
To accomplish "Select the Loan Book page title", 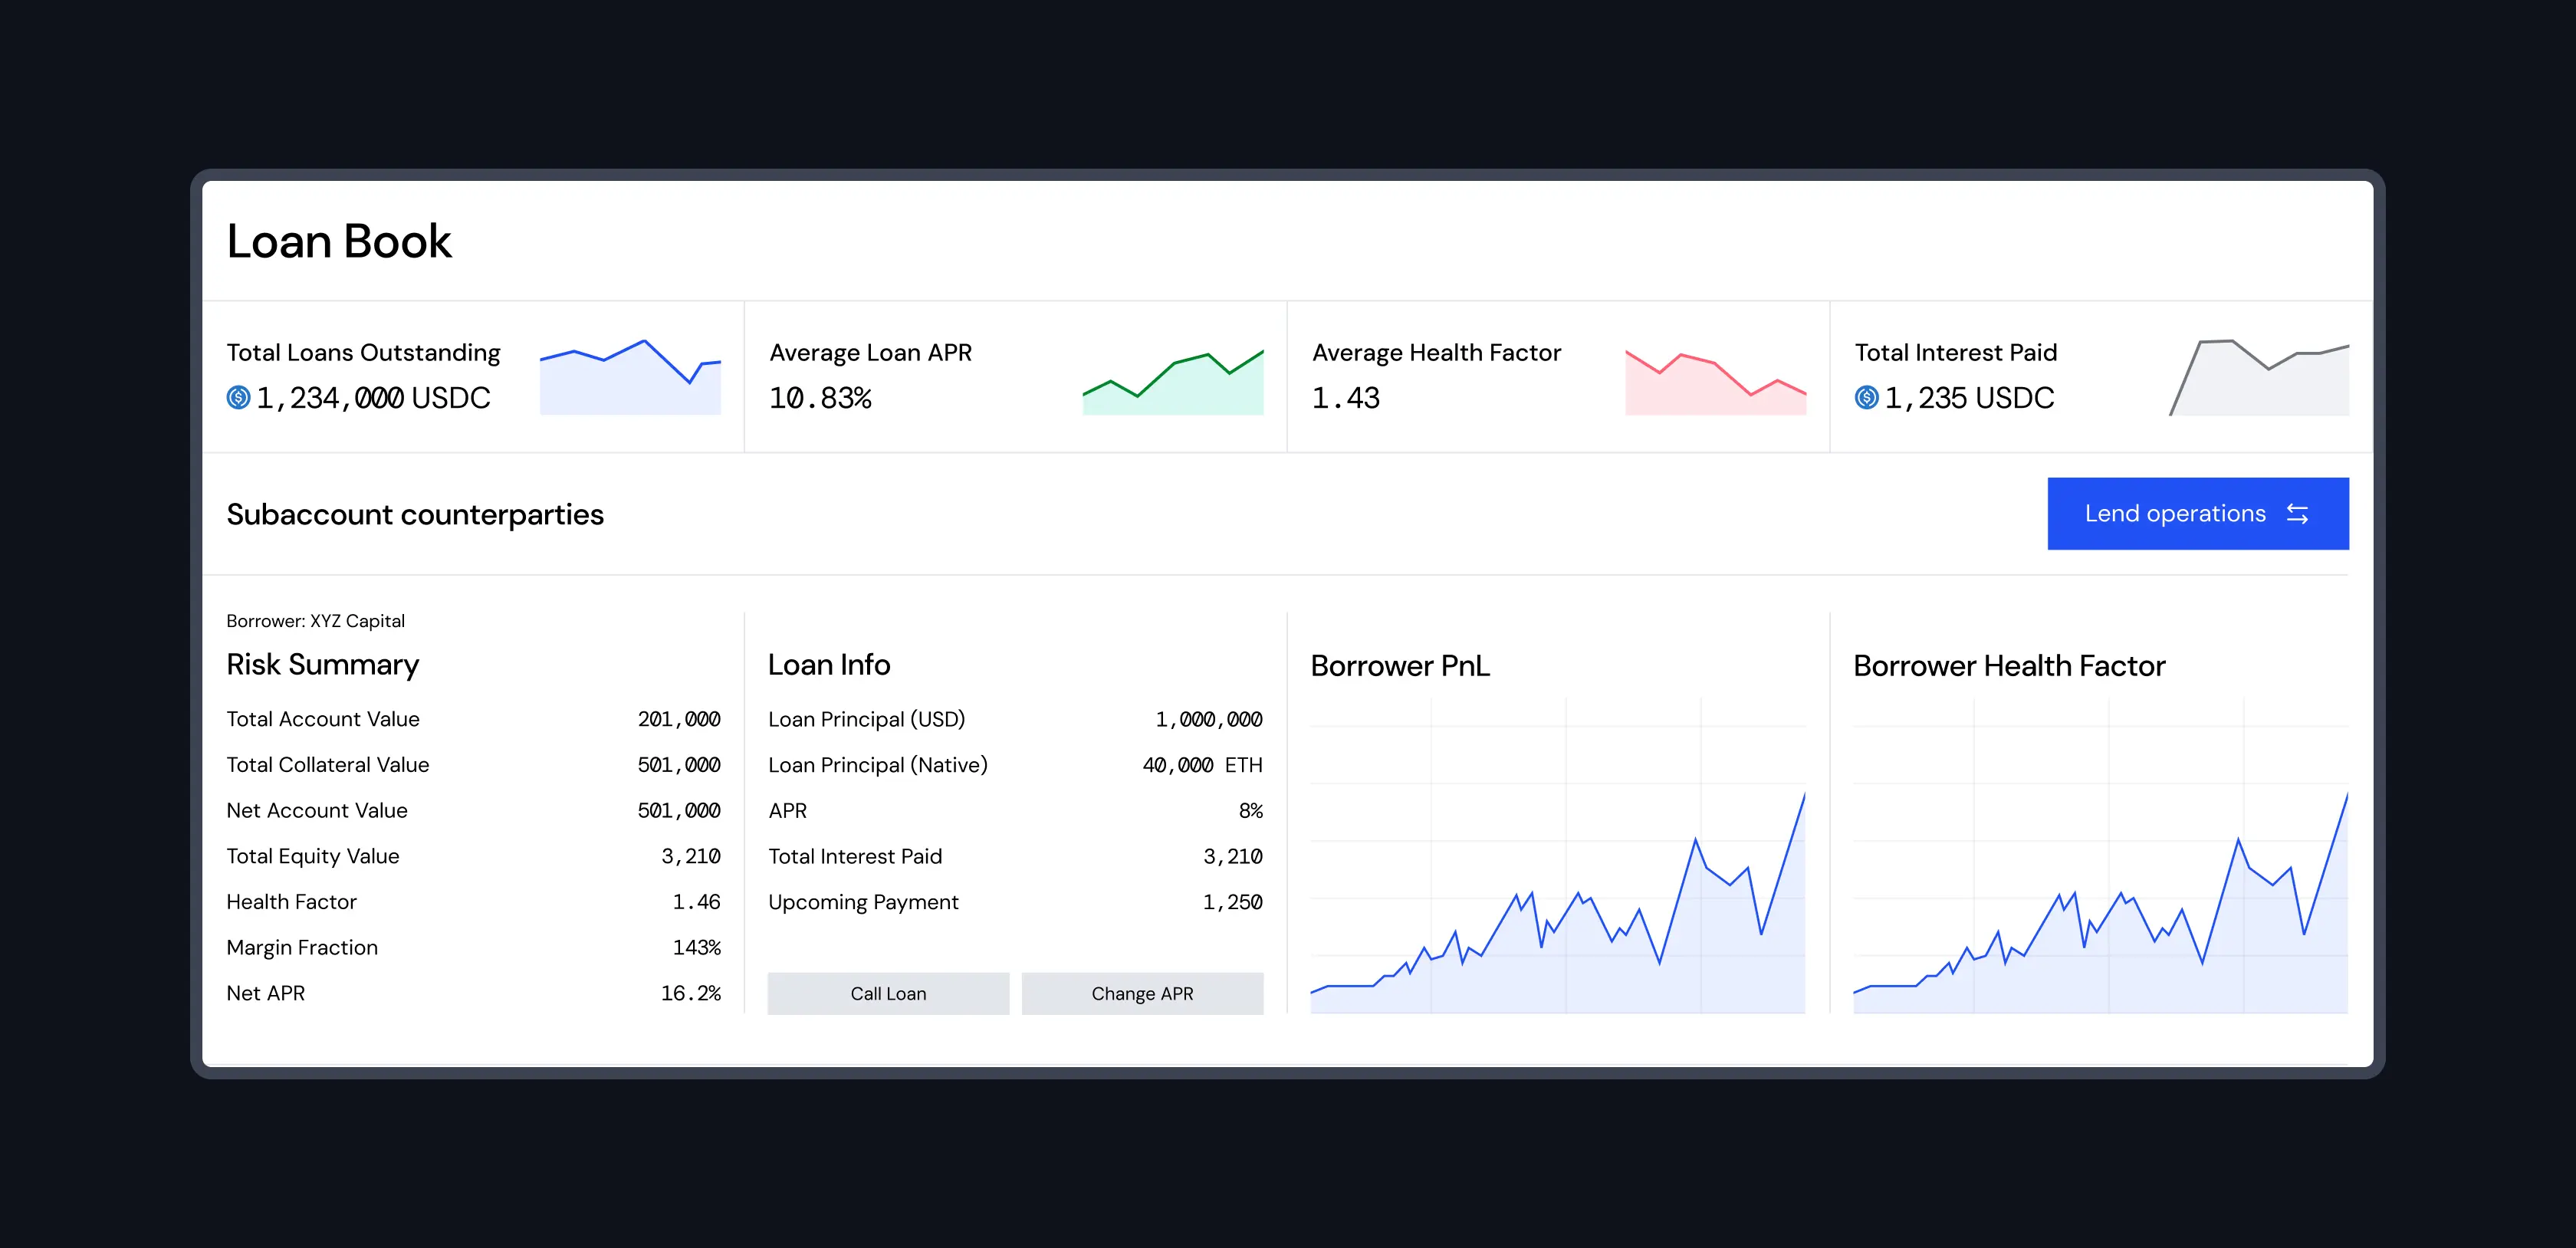I will point(339,241).
